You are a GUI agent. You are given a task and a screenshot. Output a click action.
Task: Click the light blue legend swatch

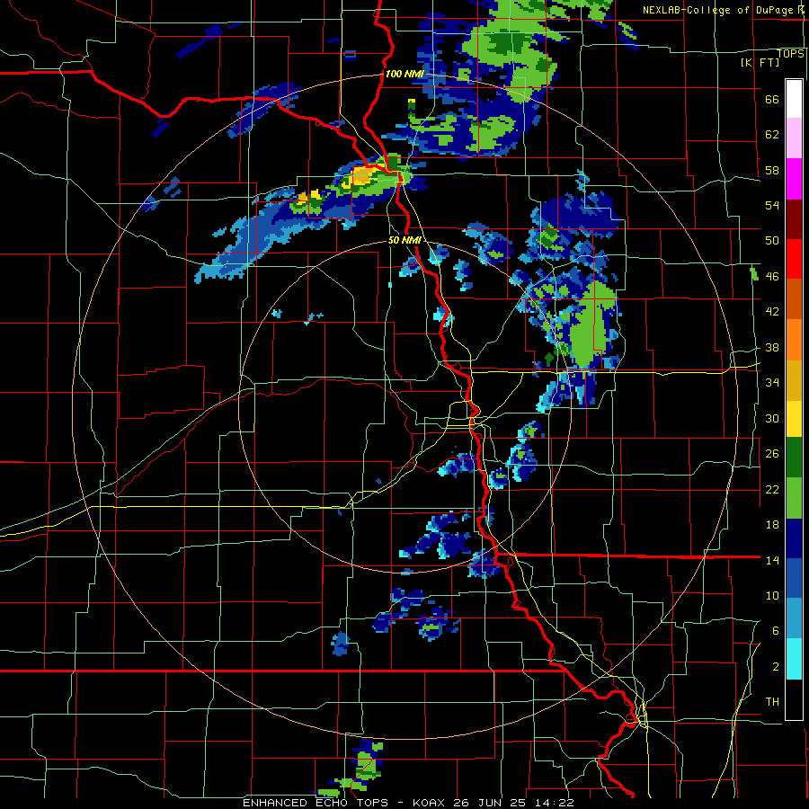point(794,618)
